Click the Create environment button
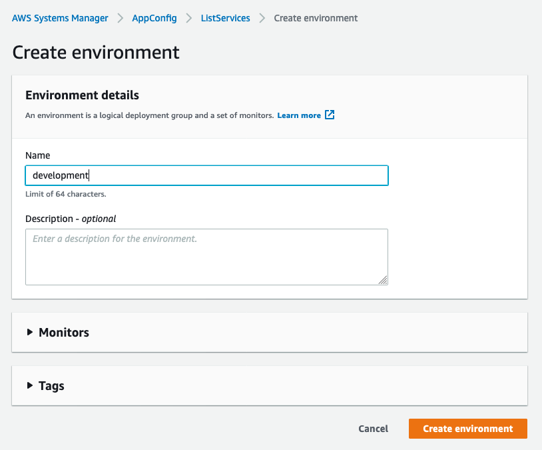 point(467,429)
